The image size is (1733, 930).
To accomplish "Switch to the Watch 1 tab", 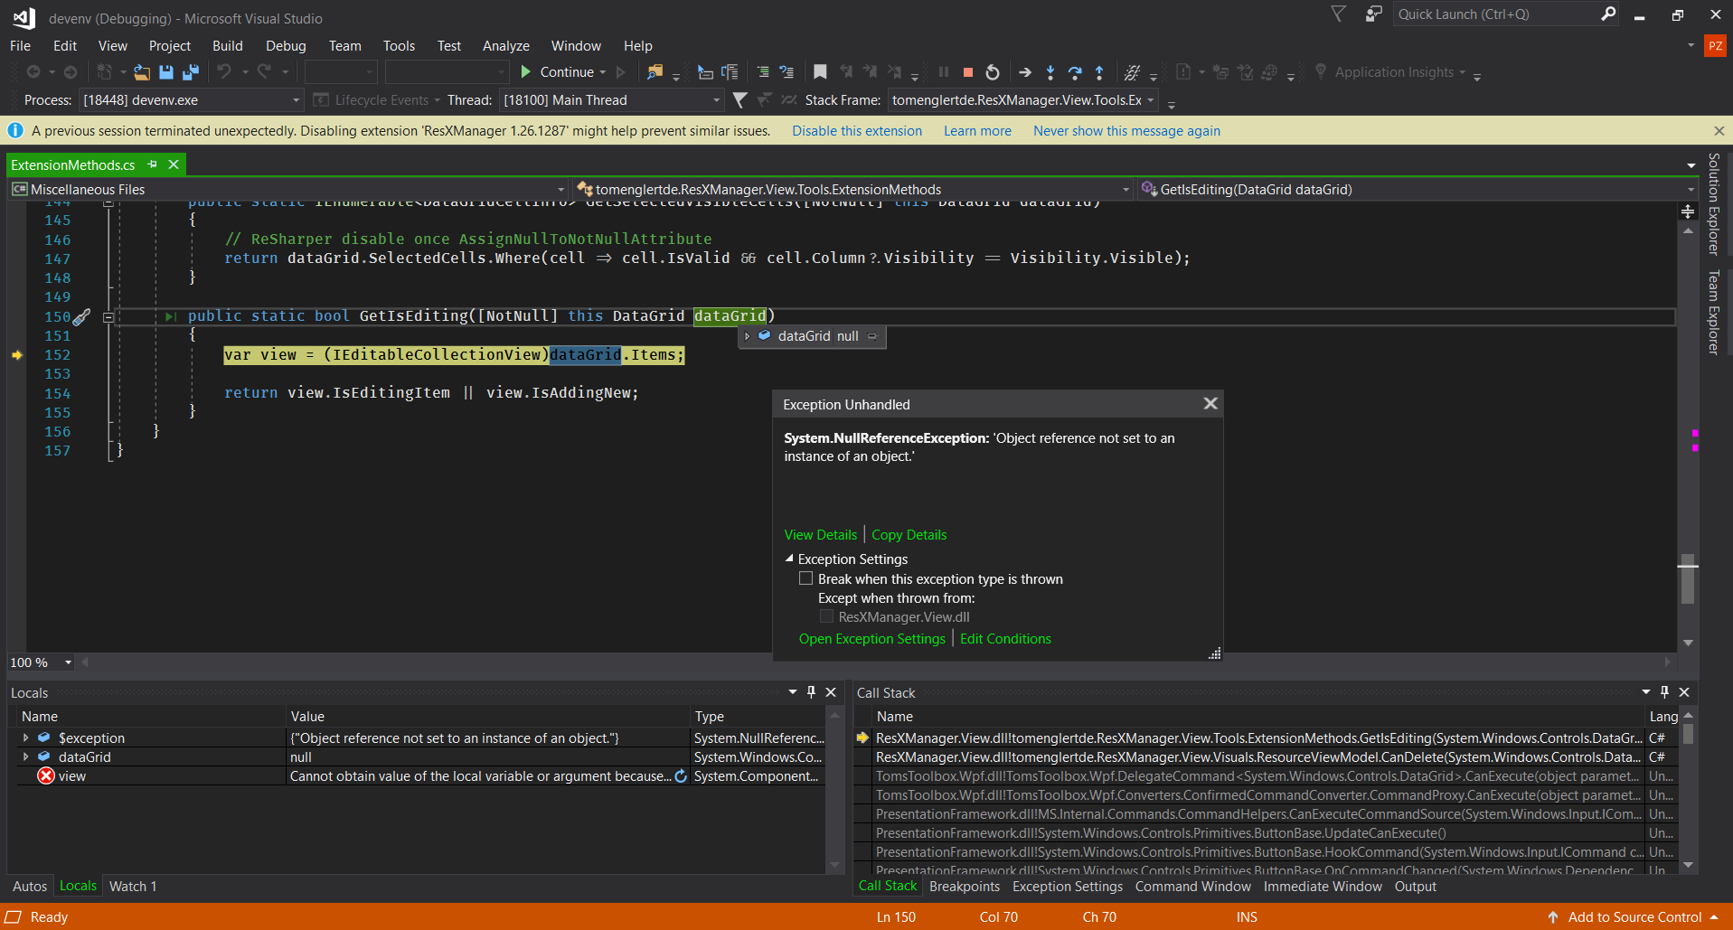I will pyautogui.click(x=132, y=886).
